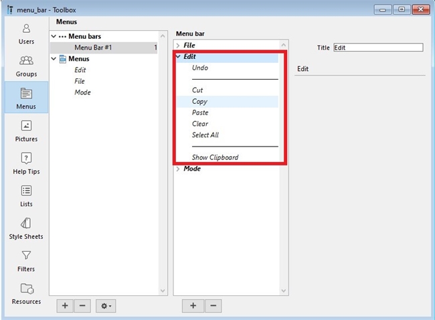Open the Filters section
Image resolution: width=435 pixels, height=320 pixels.
click(x=26, y=260)
